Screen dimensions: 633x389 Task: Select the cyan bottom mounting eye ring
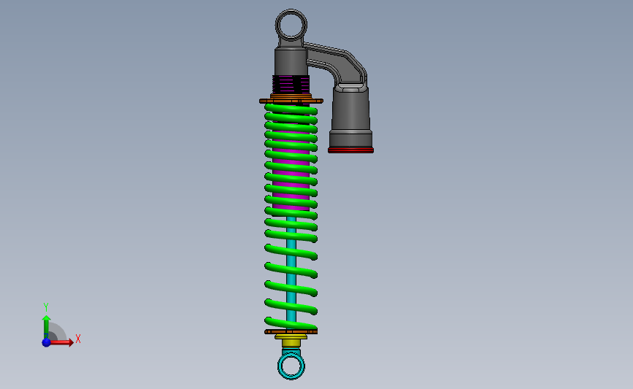pos(291,366)
